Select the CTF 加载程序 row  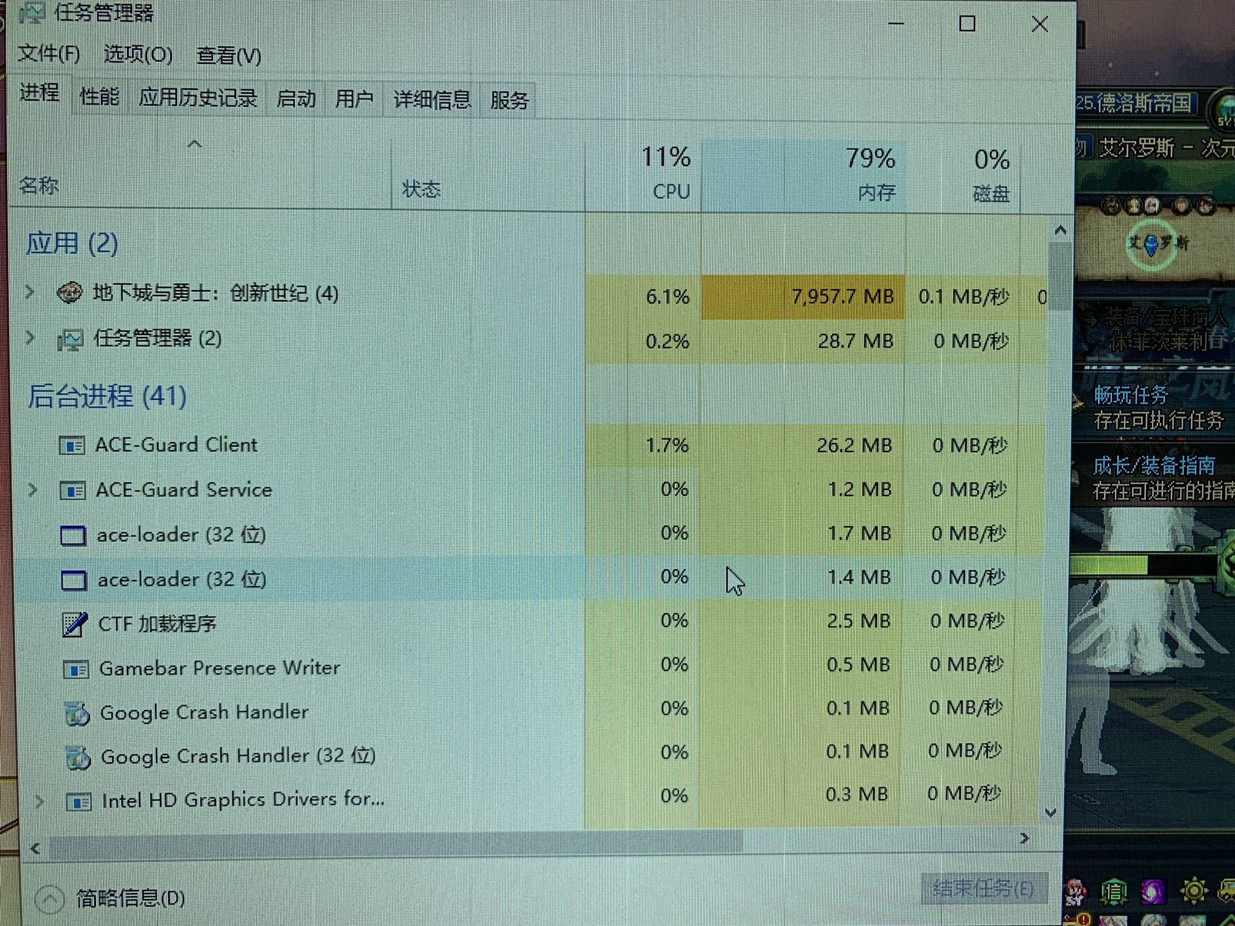click(x=531, y=623)
